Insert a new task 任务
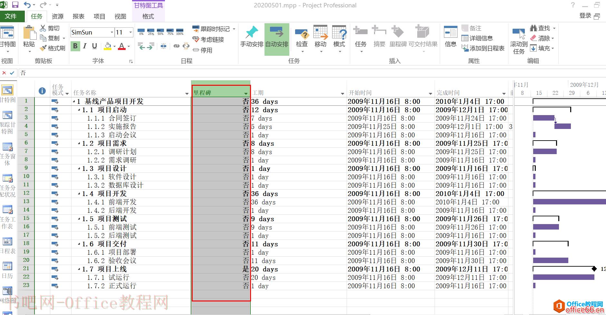Screen dimensions: 606x315 (x=361, y=38)
